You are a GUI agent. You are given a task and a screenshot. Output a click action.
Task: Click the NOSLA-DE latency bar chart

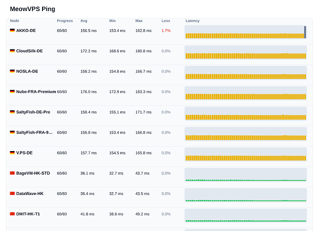click(246, 73)
